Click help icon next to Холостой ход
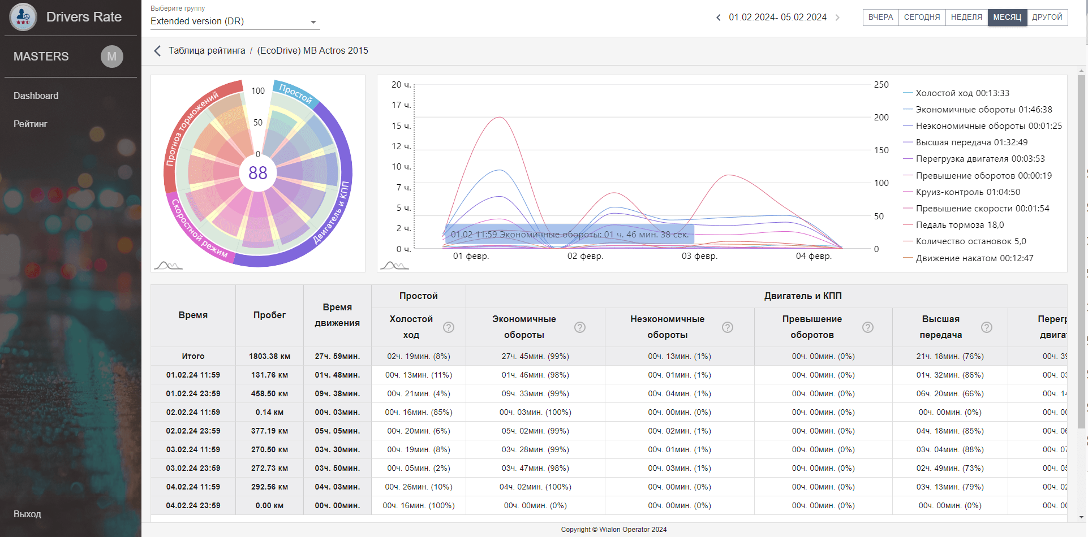 point(449,327)
